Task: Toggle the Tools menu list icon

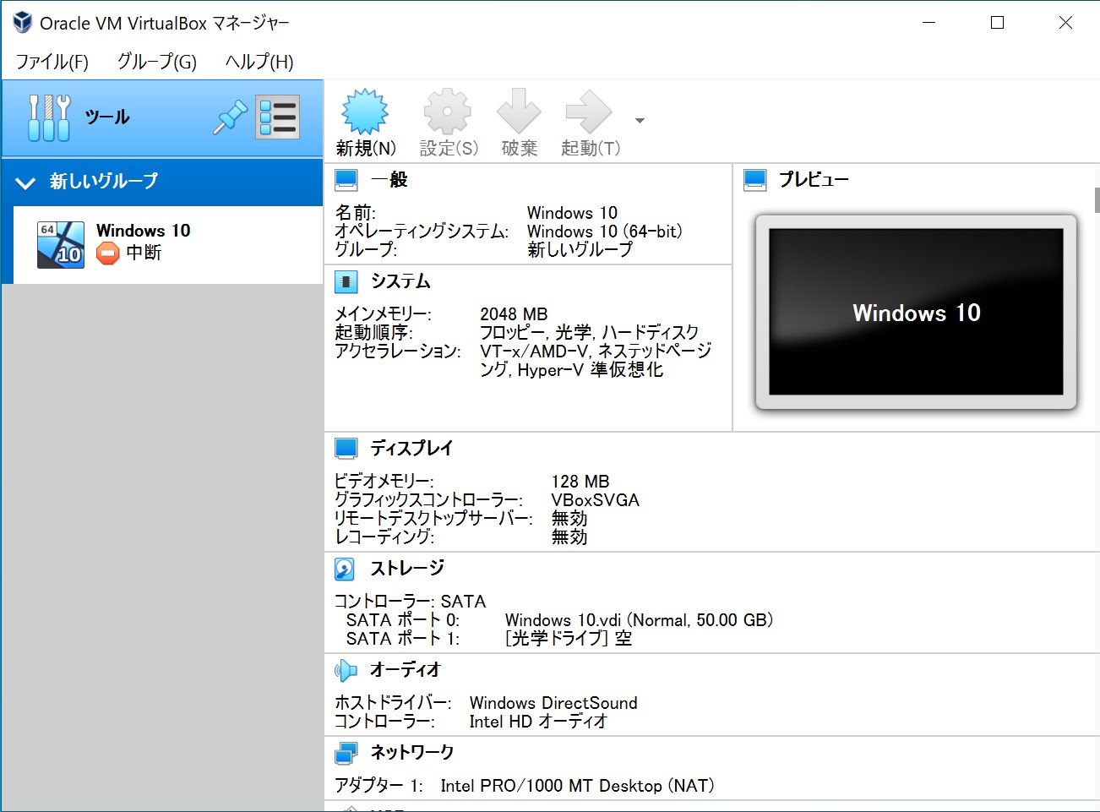Action: pyautogui.click(x=278, y=117)
